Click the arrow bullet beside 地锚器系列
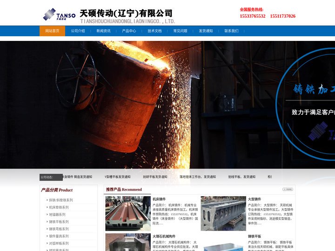Screen dimensions: 335x251 point(47,214)
